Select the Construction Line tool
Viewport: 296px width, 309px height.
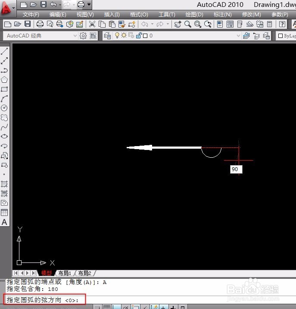4,61
